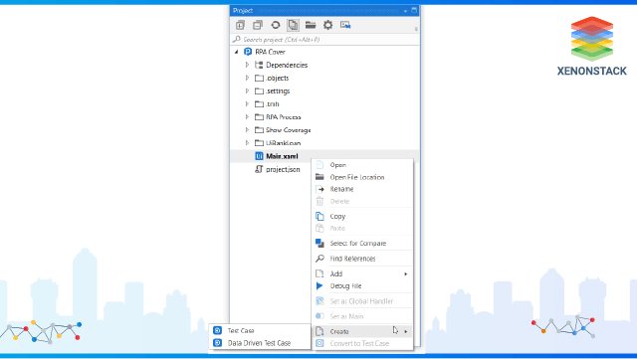Viewport: 637px width, 359px height.
Task: Click the Create menu entry
Action: point(362,332)
